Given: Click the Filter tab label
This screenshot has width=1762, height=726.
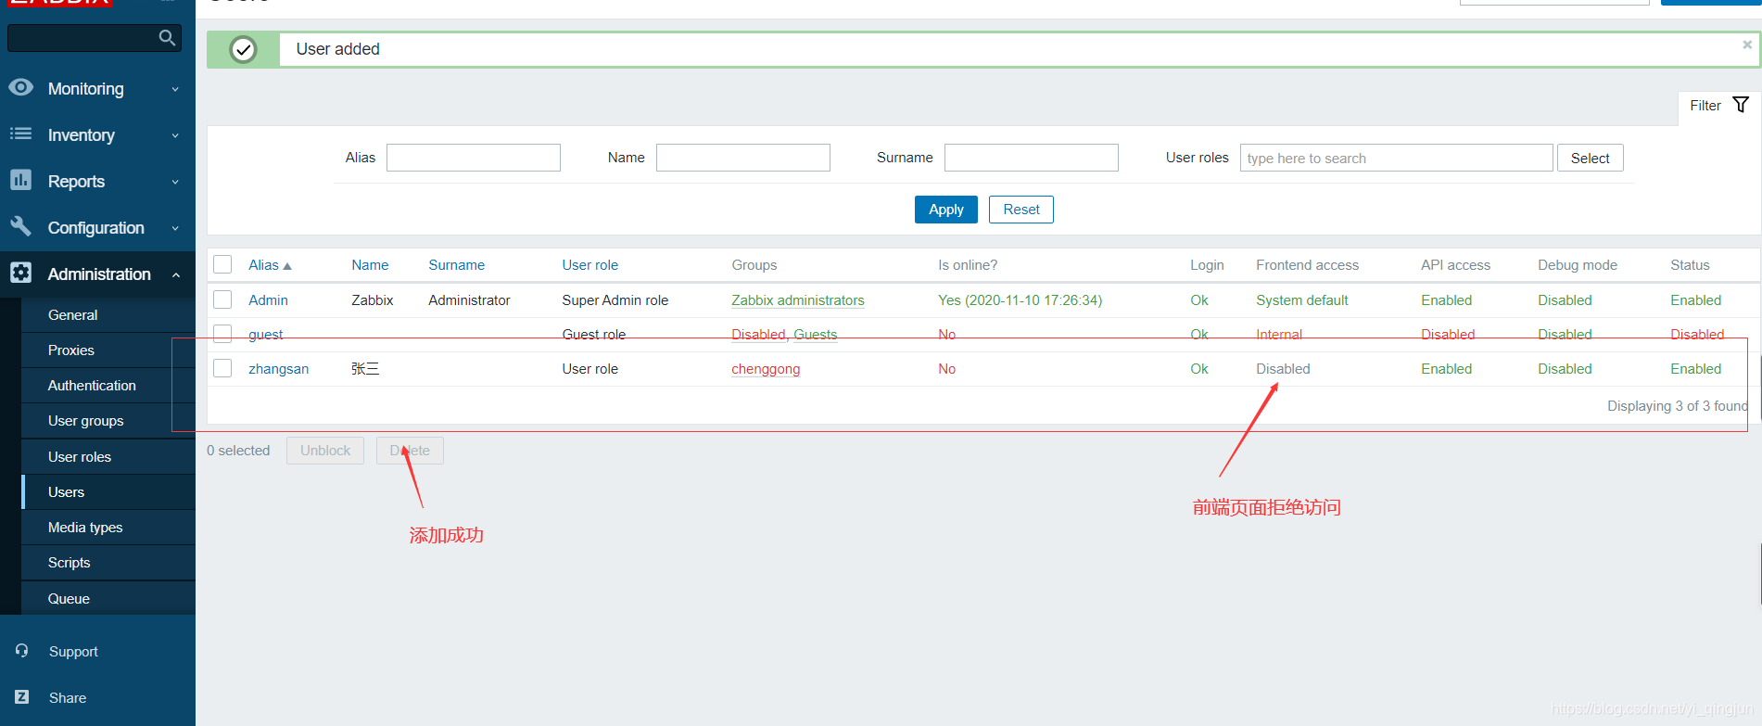Looking at the screenshot, I should (x=1705, y=106).
